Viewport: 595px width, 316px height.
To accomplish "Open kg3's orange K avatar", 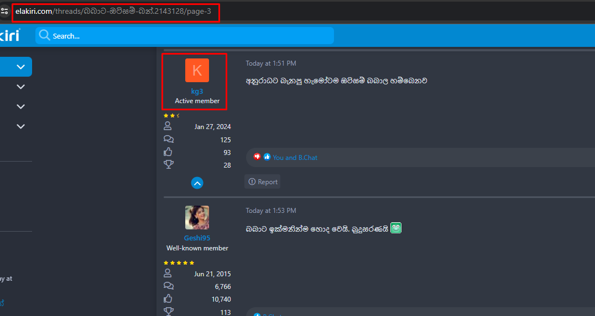I will [197, 70].
